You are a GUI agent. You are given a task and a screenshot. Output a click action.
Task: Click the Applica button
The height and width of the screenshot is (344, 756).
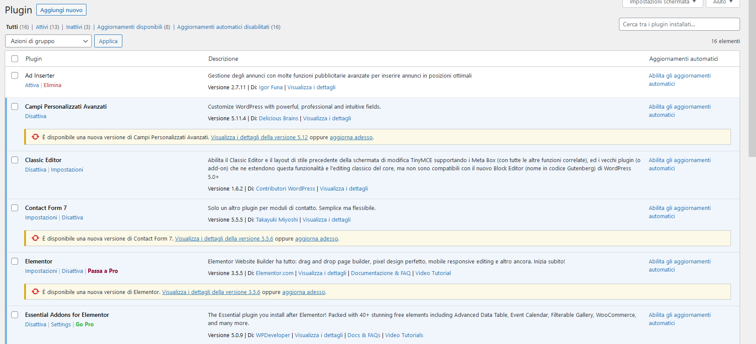pos(108,41)
